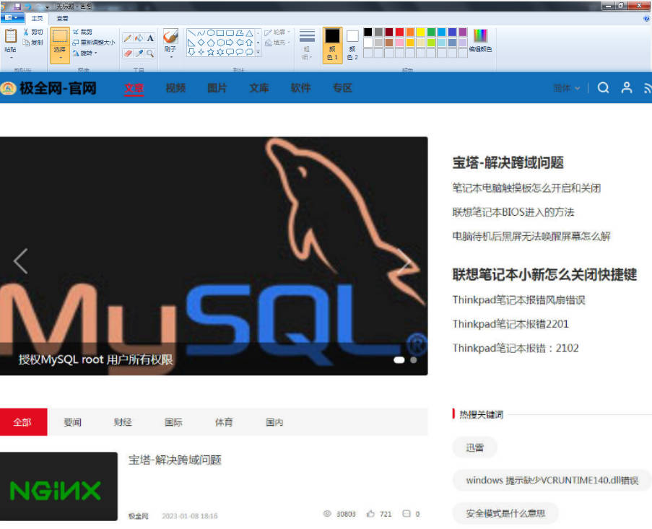Click the 重新调整大小 (Resize) button
This screenshot has height=529, width=652.
pyautogui.click(x=94, y=43)
